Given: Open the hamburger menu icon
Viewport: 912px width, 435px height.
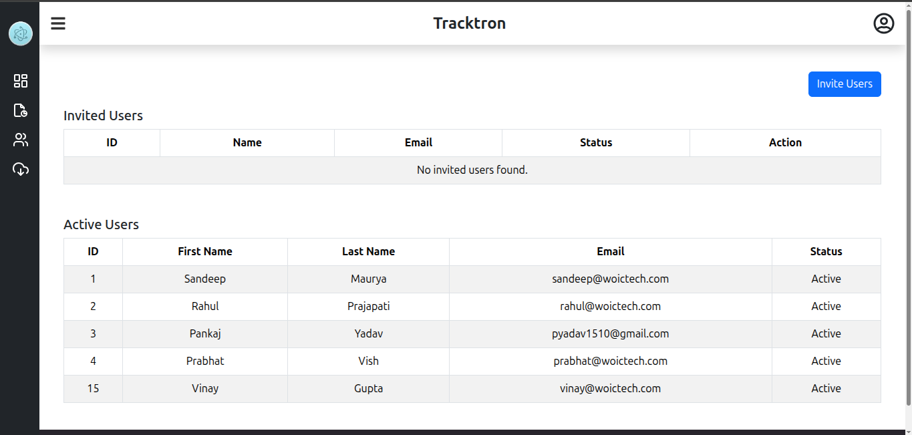Looking at the screenshot, I should point(58,23).
